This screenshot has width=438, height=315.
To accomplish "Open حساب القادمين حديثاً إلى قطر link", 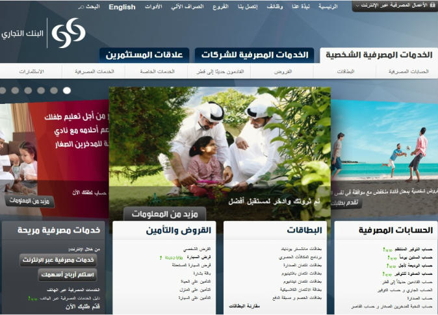I will (x=407, y=282).
